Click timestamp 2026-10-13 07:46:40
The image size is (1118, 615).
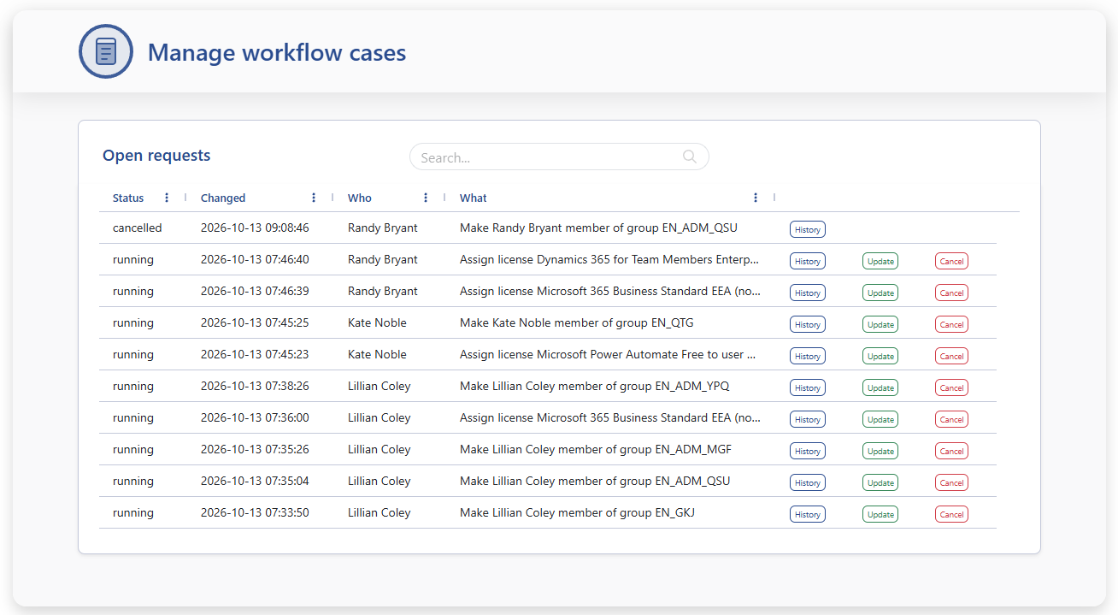255,259
